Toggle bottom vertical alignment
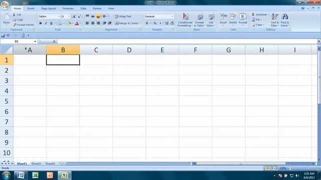The width and height of the screenshot is (321, 180). pyautogui.click(x=98, y=16)
